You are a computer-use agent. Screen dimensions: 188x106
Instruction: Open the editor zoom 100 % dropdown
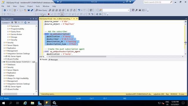(47, 57)
